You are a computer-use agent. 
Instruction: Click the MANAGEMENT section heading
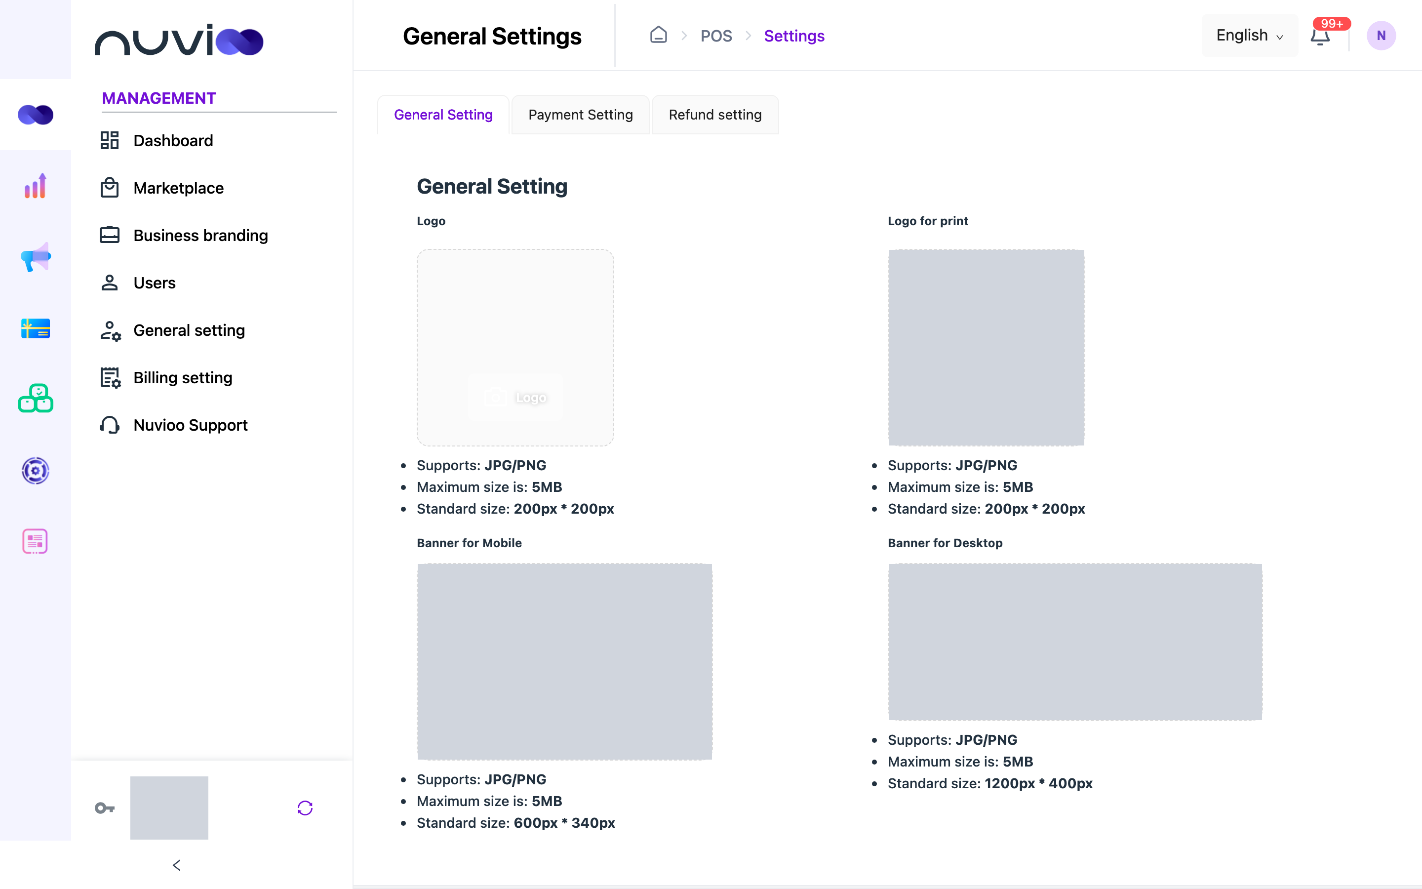158,98
